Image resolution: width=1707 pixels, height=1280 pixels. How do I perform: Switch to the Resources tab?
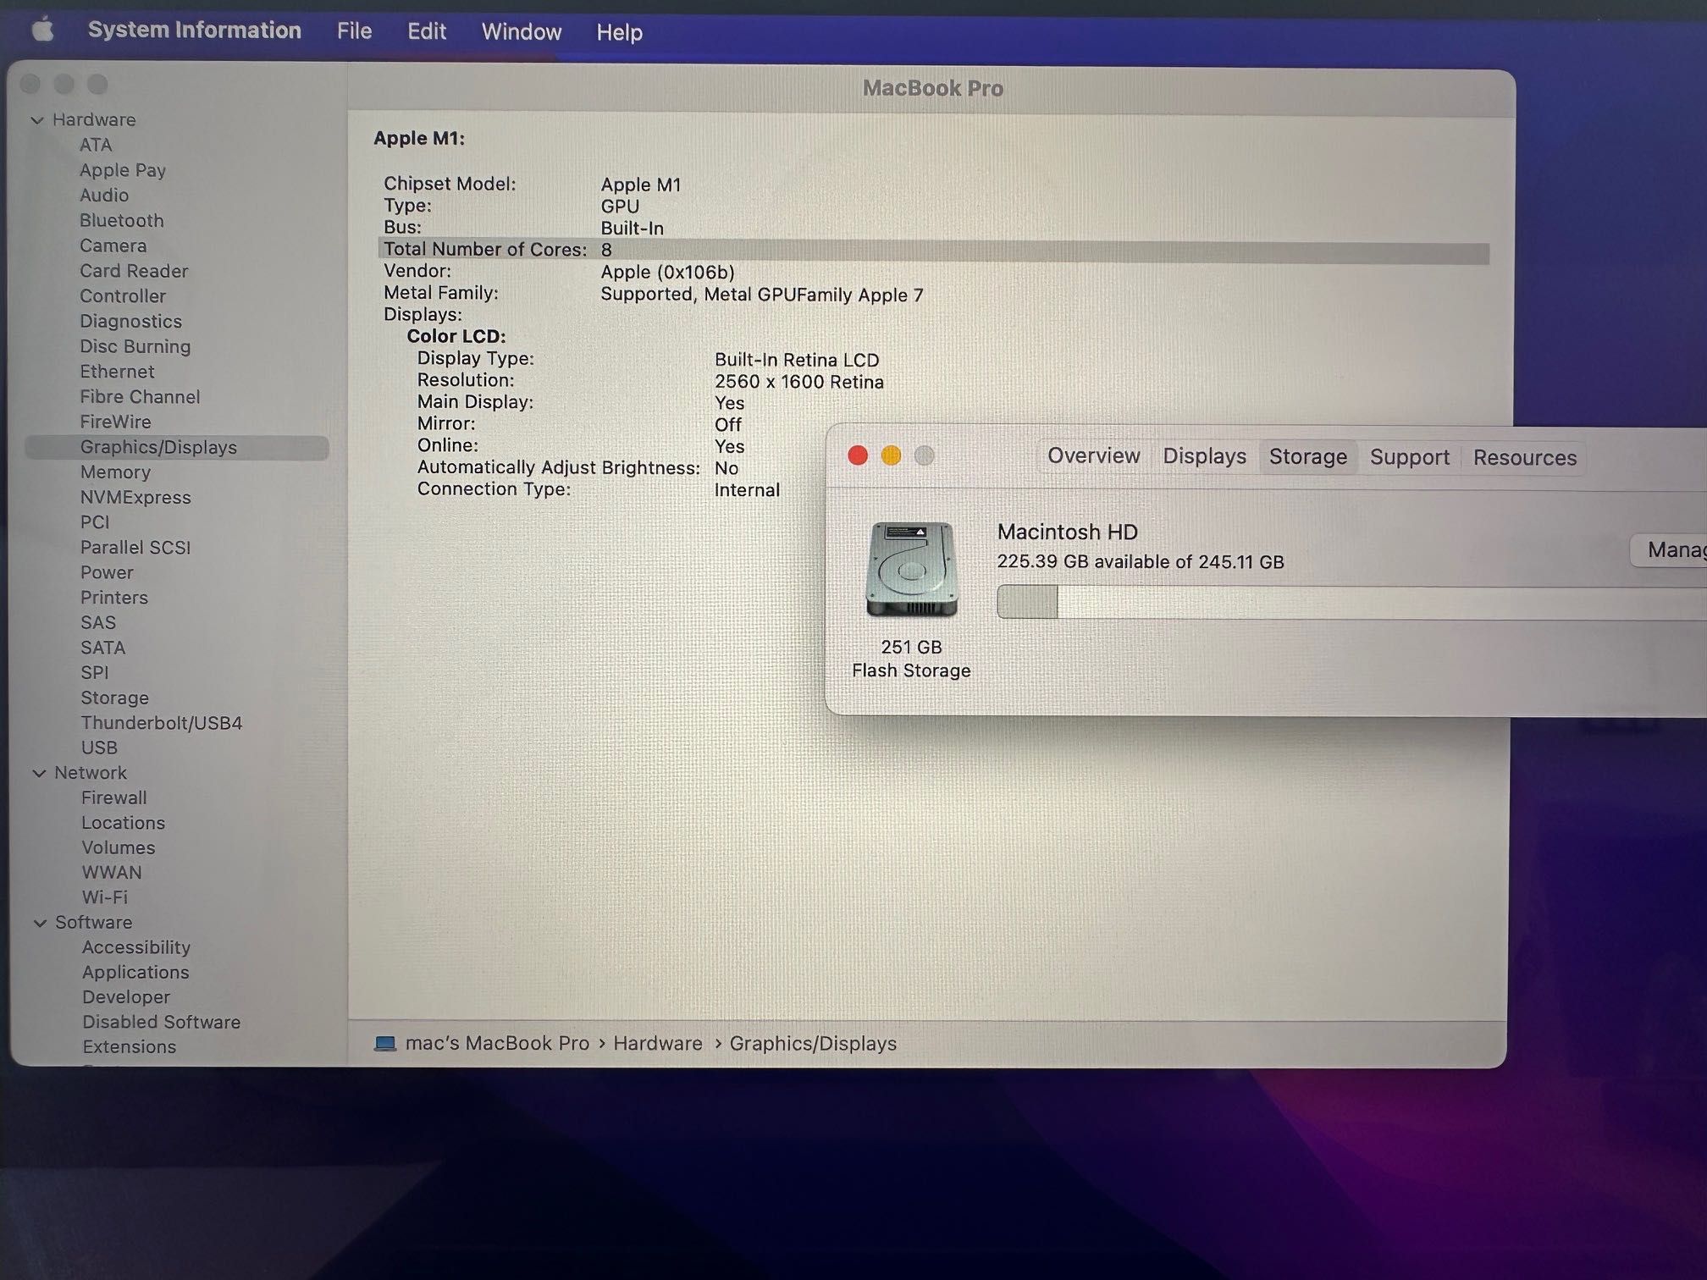[x=1524, y=458]
